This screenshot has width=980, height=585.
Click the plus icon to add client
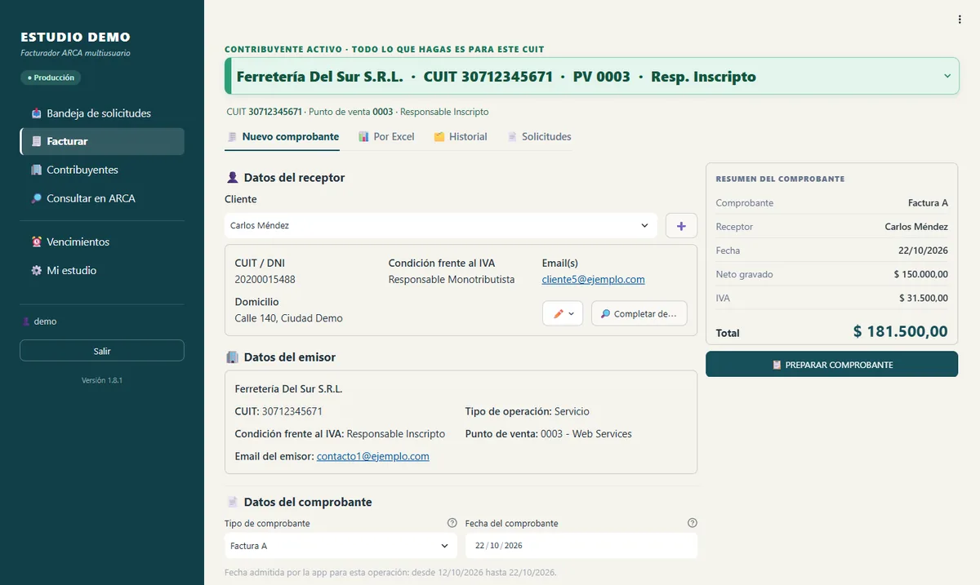681,225
